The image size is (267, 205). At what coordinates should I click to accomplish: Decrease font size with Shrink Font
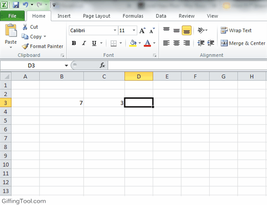pos(152,31)
